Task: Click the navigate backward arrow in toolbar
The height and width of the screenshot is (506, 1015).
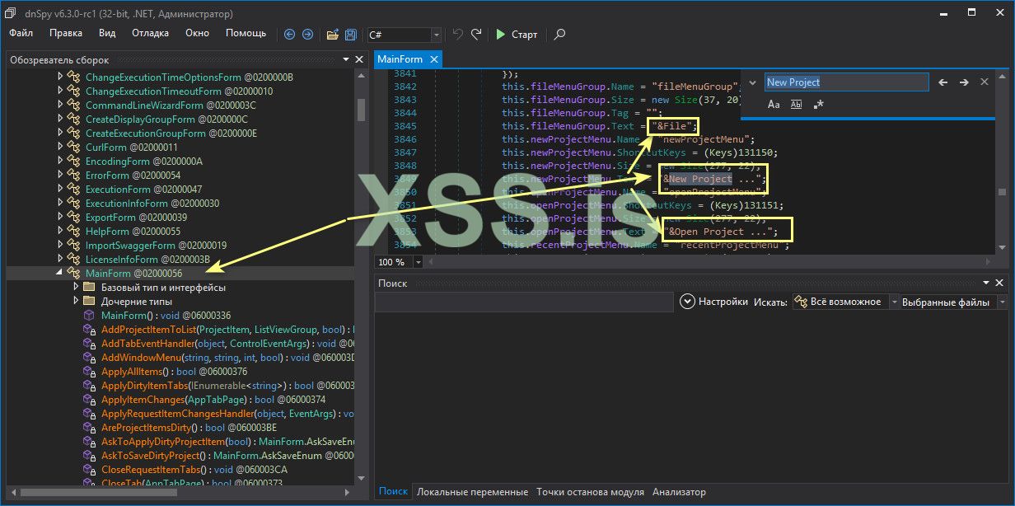Action: (289, 35)
